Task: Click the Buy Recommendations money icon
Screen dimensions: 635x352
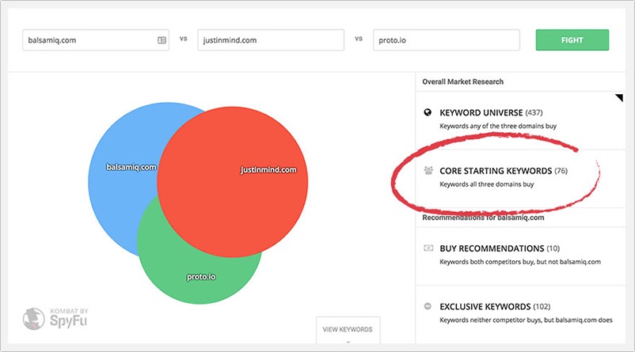Action: pos(428,248)
